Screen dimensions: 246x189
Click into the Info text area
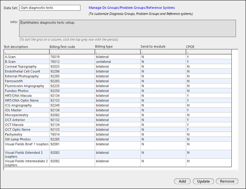[x=128, y=28]
